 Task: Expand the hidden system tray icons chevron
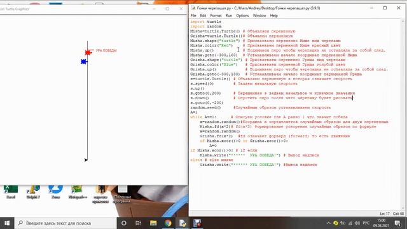pyautogui.click(x=328, y=223)
